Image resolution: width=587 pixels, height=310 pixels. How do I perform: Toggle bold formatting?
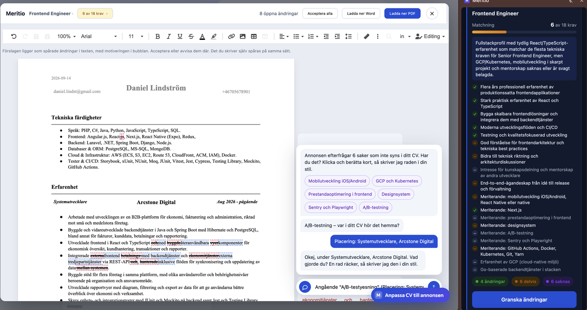tap(158, 36)
